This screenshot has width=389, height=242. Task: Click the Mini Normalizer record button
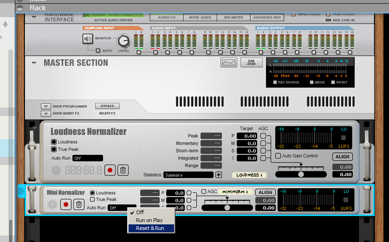66,204
